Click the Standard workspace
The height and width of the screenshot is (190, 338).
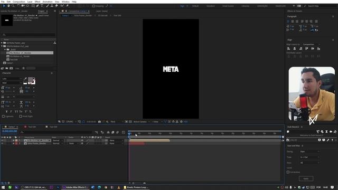click(x=211, y=6)
